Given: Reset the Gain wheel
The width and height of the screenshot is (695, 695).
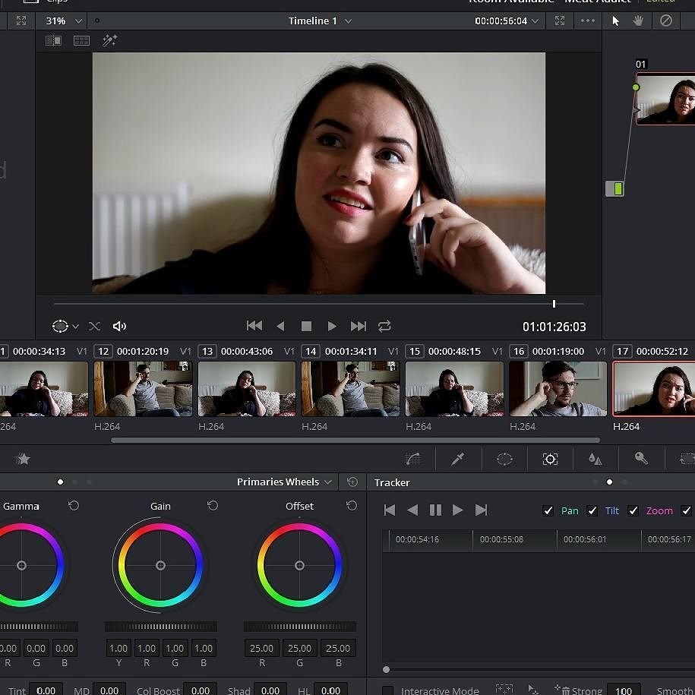Looking at the screenshot, I should point(213,506).
